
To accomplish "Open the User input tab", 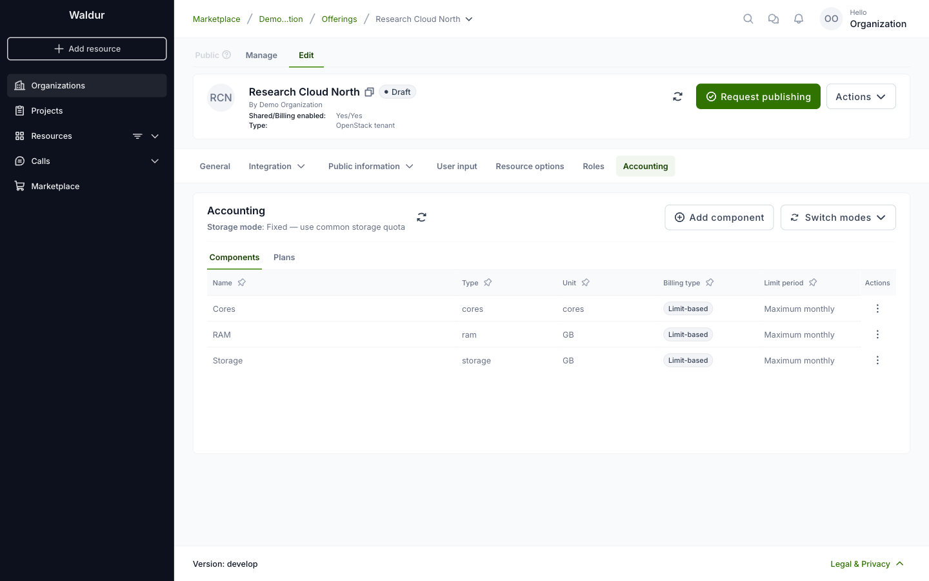I will pyautogui.click(x=457, y=167).
